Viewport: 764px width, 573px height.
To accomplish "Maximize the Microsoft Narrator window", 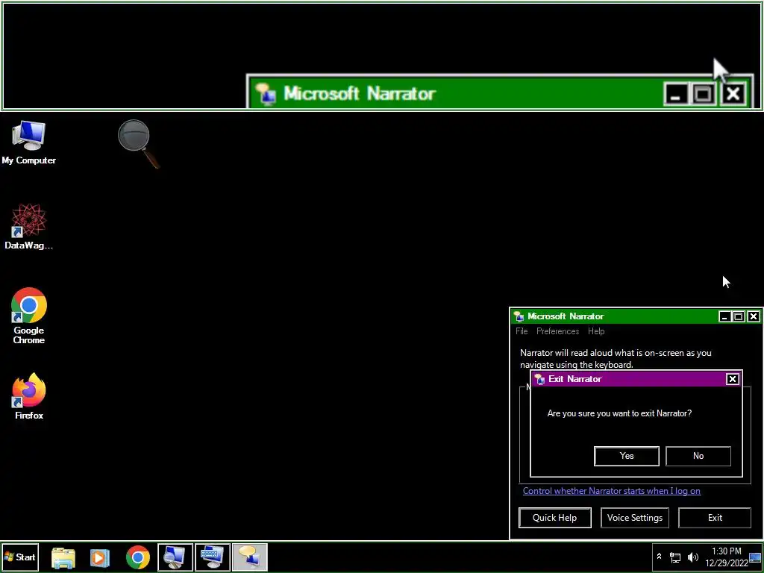I will (x=739, y=316).
